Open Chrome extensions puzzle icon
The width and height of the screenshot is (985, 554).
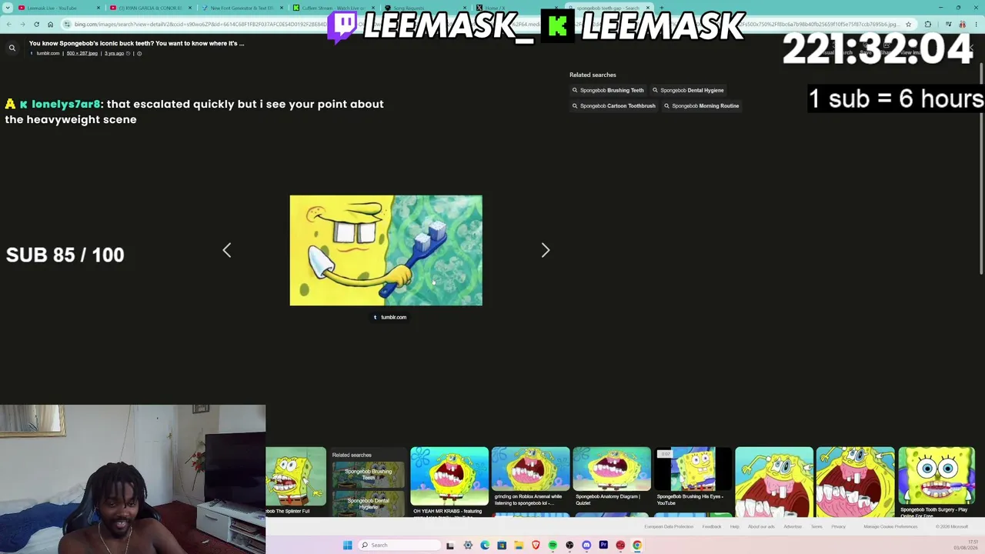[x=928, y=24]
